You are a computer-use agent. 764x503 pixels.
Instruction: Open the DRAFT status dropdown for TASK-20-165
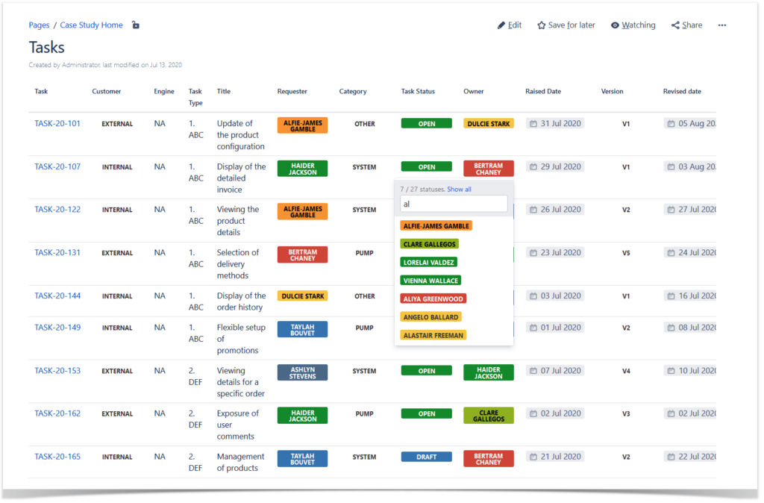click(426, 456)
